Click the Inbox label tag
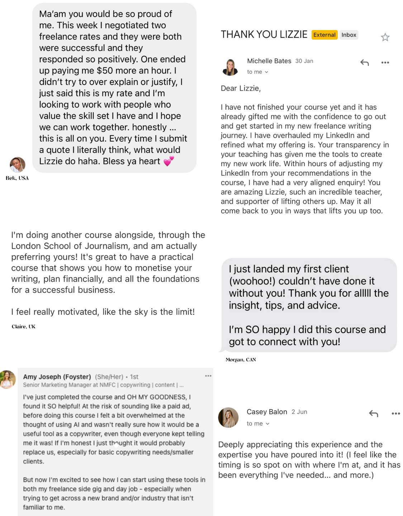The image size is (403, 516). (349, 35)
